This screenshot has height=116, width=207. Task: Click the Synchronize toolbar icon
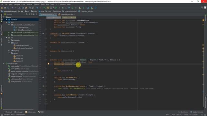(x=8, y=8)
